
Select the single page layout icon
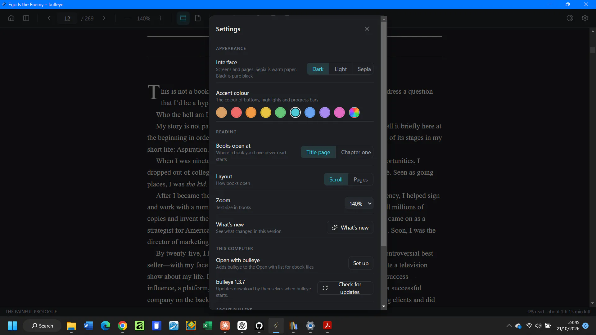[198, 18]
